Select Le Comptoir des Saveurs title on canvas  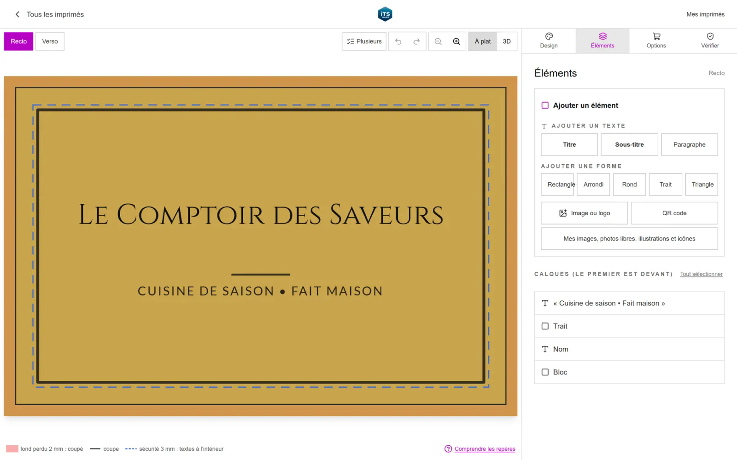point(261,215)
